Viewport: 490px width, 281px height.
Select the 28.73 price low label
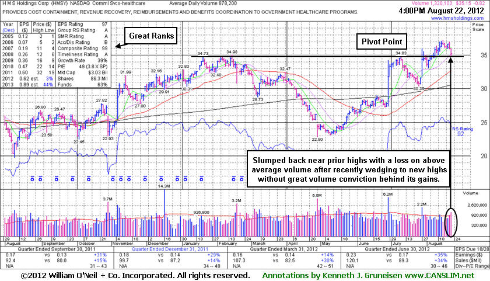[258, 99]
